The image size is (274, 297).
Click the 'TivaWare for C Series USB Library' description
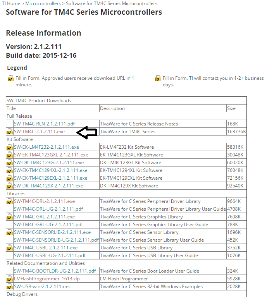(x=136, y=248)
